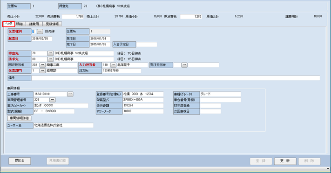Click the empty 入金予定日 field
The height and width of the screenshot is (173, 331).
pos(147,45)
